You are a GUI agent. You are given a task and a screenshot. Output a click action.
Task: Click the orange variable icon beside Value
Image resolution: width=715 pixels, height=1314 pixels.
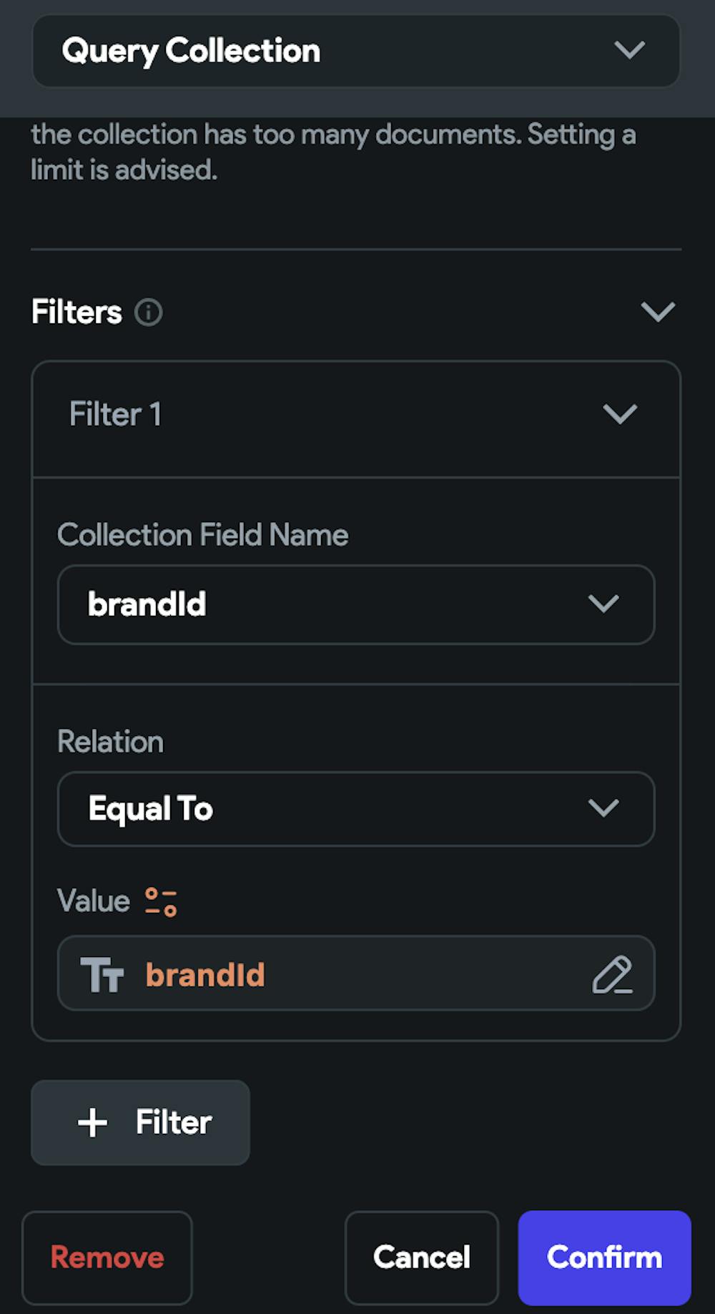click(x=161, y=901)
